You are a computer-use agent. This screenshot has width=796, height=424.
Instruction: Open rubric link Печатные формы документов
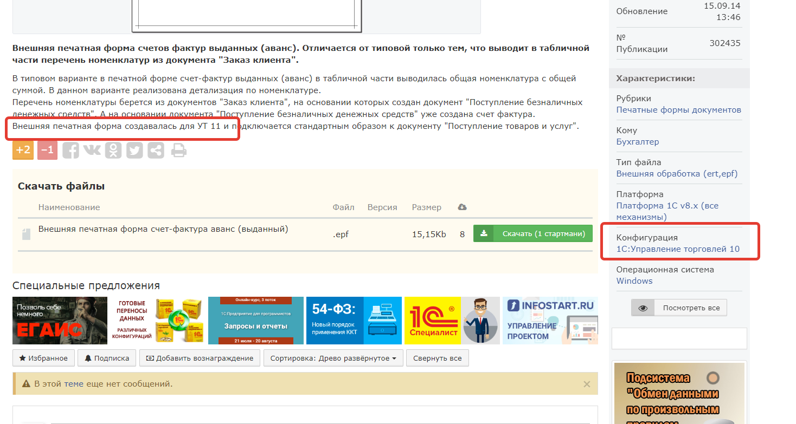[x=679, y=110]
